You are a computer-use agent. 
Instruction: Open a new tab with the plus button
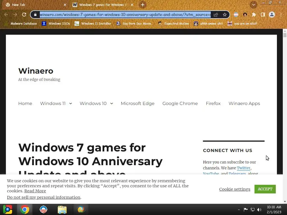pos(143,5)
